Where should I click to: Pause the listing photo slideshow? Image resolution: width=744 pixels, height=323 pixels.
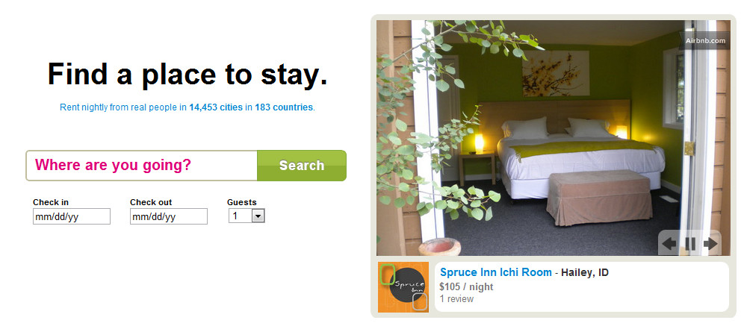pyautogui.click(x=690, y=244)
